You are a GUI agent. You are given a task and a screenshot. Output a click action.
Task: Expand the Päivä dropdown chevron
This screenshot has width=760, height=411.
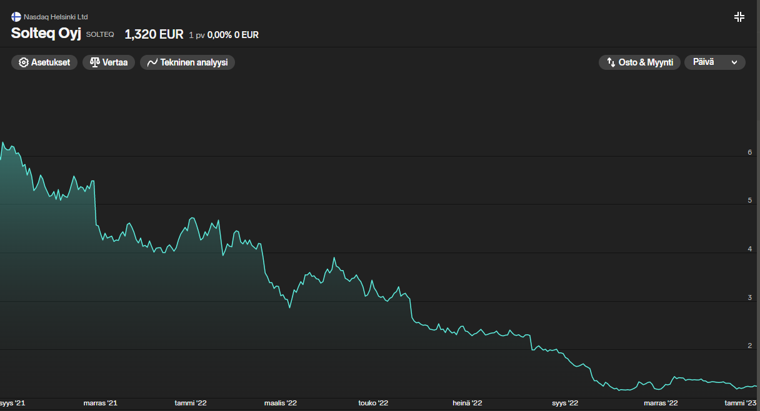point(734,62)
